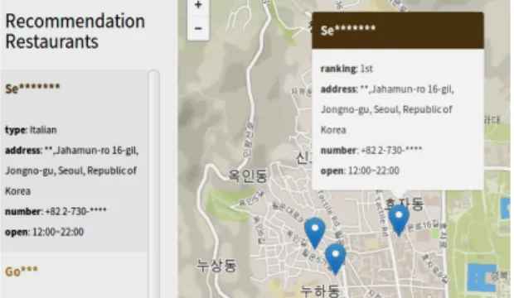The width and height of the screenshot is (514, 298).
Task: Select popup 'ranking: 1st' text
Action: coord(347,69)
